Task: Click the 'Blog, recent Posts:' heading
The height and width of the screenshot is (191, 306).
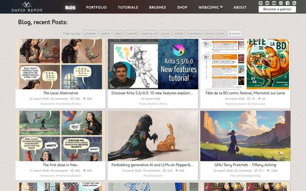Action: [x=43, y=22]
